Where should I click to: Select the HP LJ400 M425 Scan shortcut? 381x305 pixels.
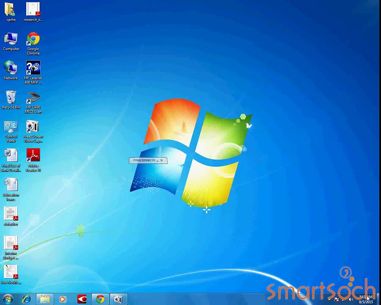tap(33, 102)
